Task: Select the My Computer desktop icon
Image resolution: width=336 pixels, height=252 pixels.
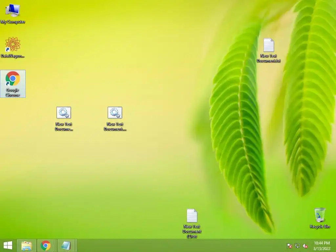Action: click(13, 13)
